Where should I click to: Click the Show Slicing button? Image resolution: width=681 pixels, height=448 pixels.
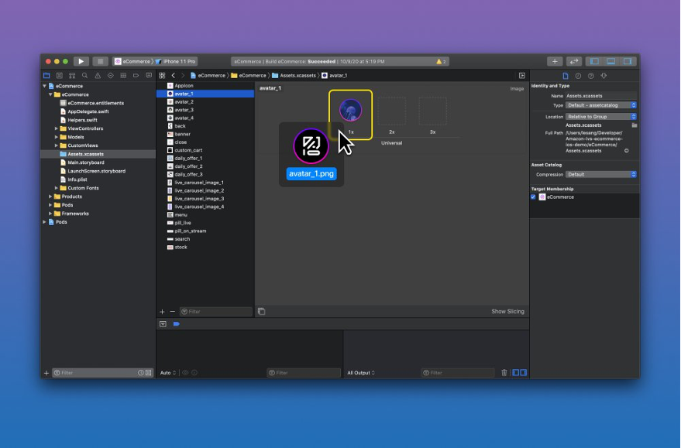pos(507,312)
